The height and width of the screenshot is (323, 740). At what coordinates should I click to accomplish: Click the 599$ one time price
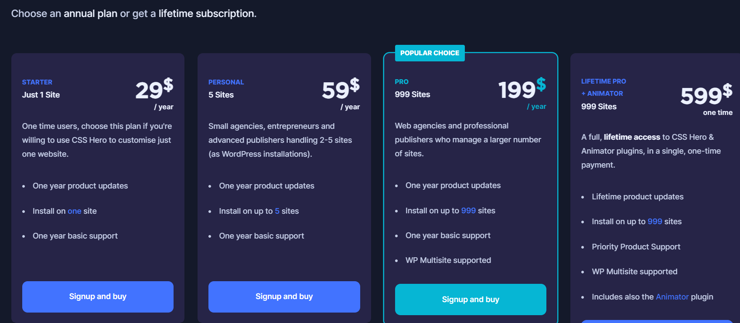(x=706, y=95)
